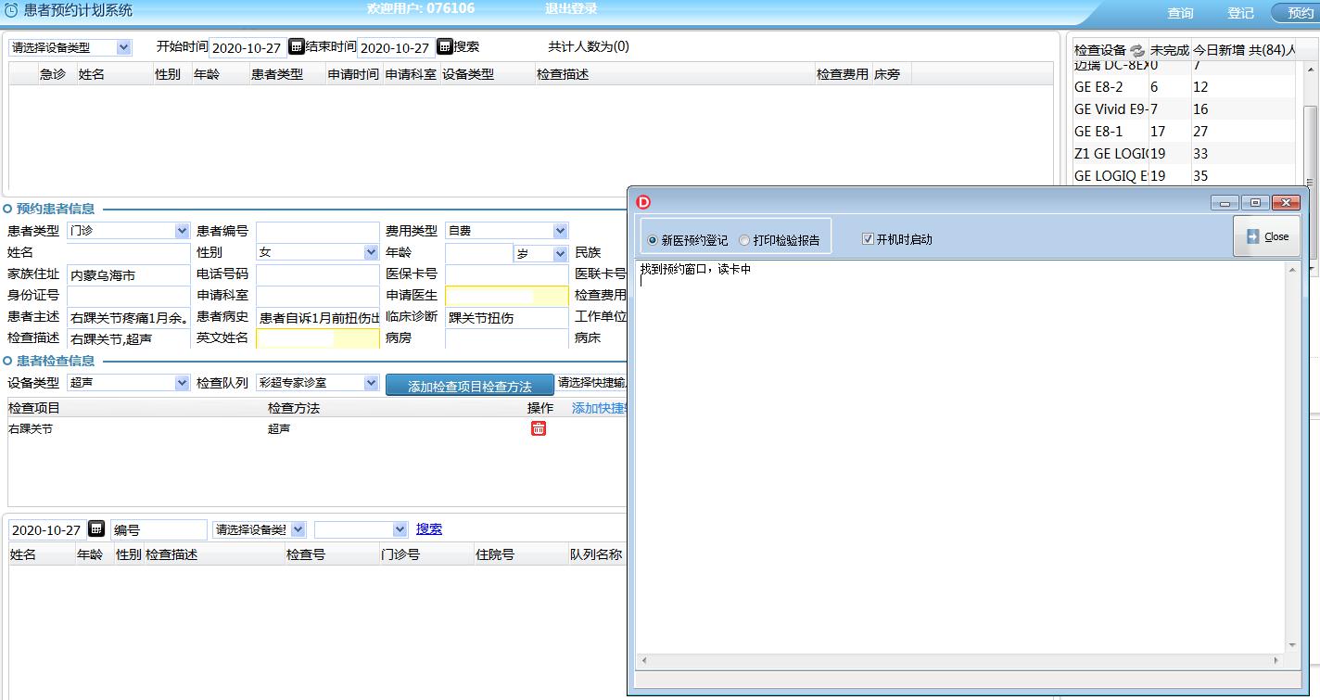This screenshot has height=700, width=1320.
Task: Switch to the 登记 tab
Action: (1240, 13)
